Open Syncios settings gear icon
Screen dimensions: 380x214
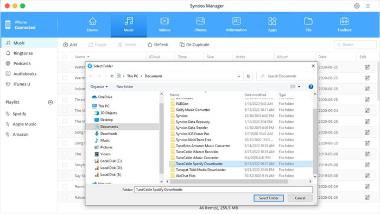(357, 6)
